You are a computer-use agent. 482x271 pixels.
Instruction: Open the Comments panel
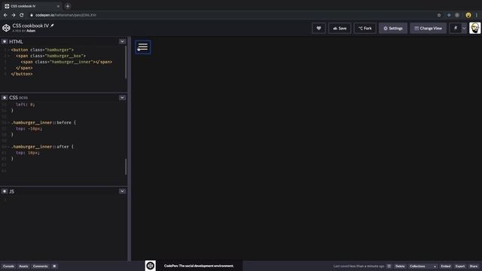coord(40,266)
